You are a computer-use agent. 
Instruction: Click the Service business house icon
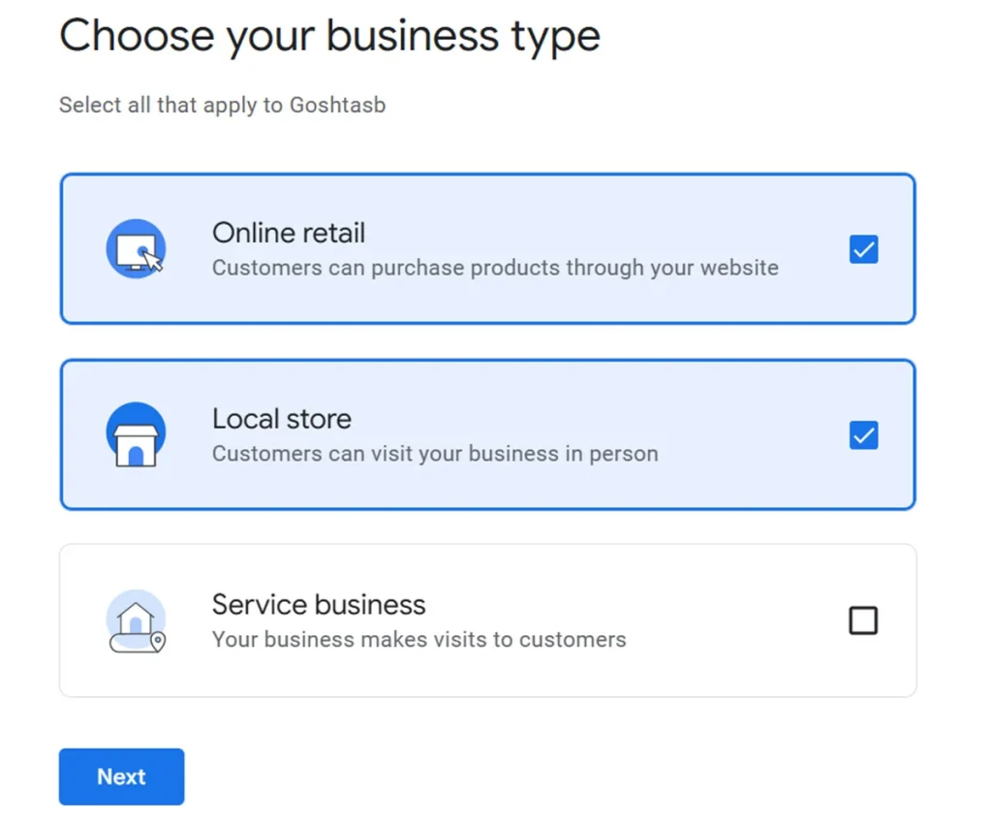tap(136, 620)
